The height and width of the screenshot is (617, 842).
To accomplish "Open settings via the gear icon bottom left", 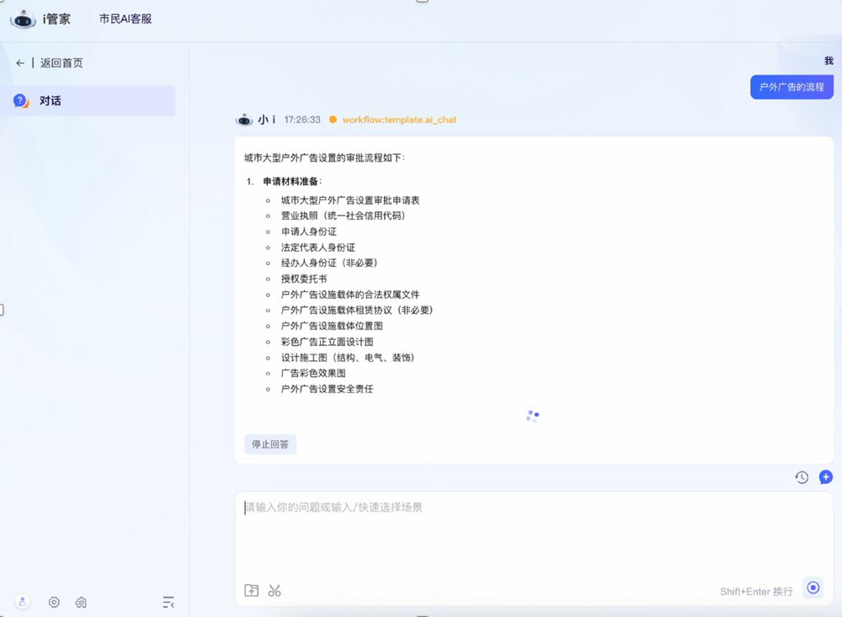I will coord(54,603).
